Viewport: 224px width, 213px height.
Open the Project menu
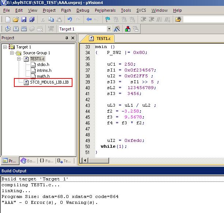tap(49, 10)
